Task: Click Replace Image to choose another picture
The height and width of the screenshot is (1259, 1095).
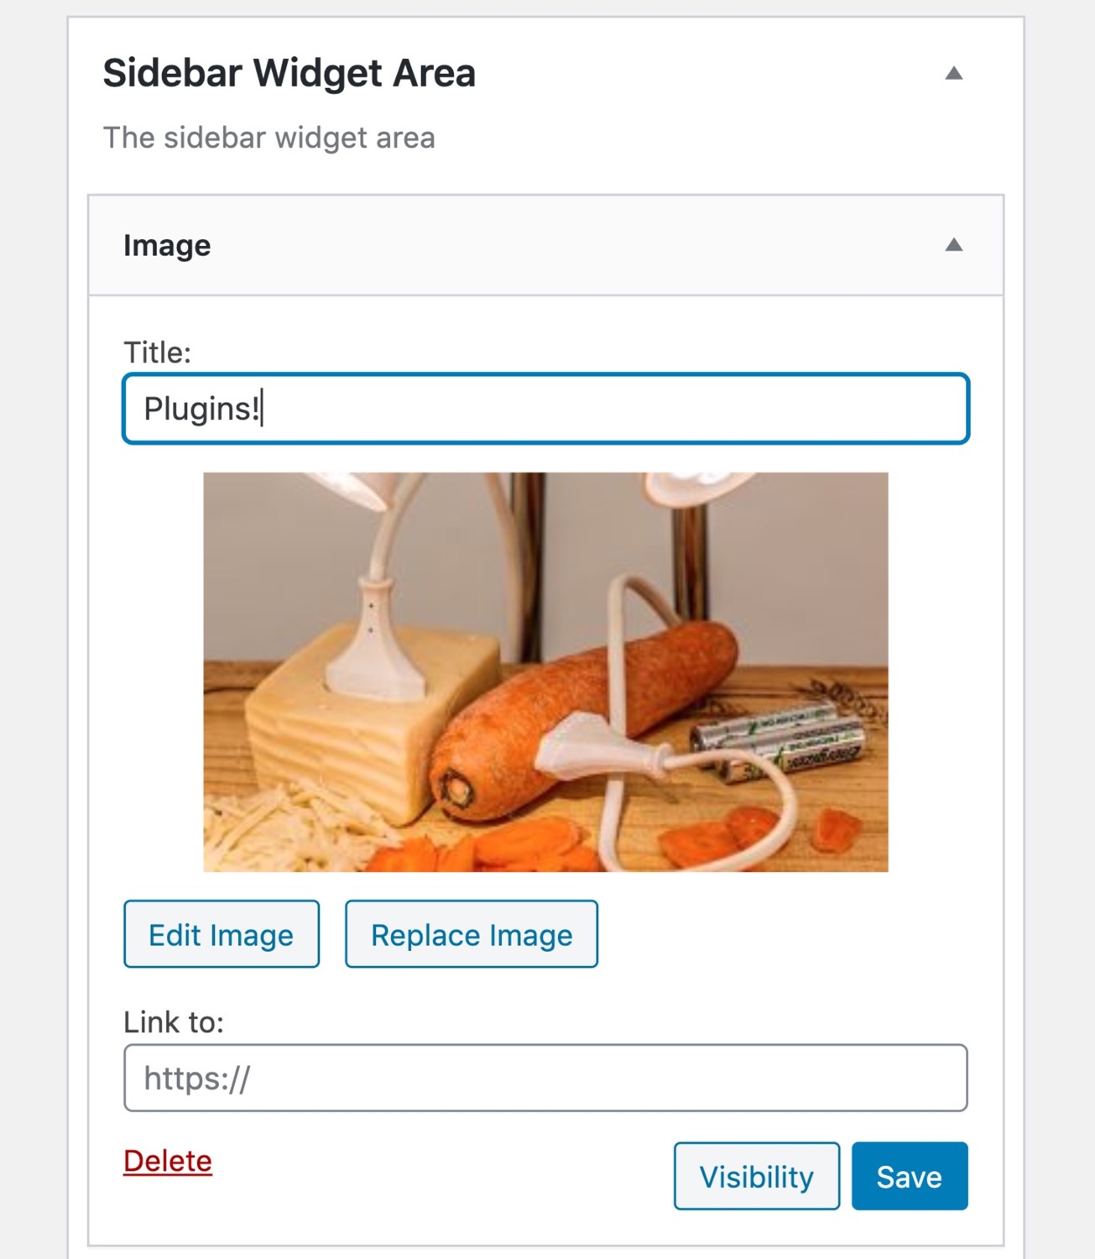Action: (471, 934)
